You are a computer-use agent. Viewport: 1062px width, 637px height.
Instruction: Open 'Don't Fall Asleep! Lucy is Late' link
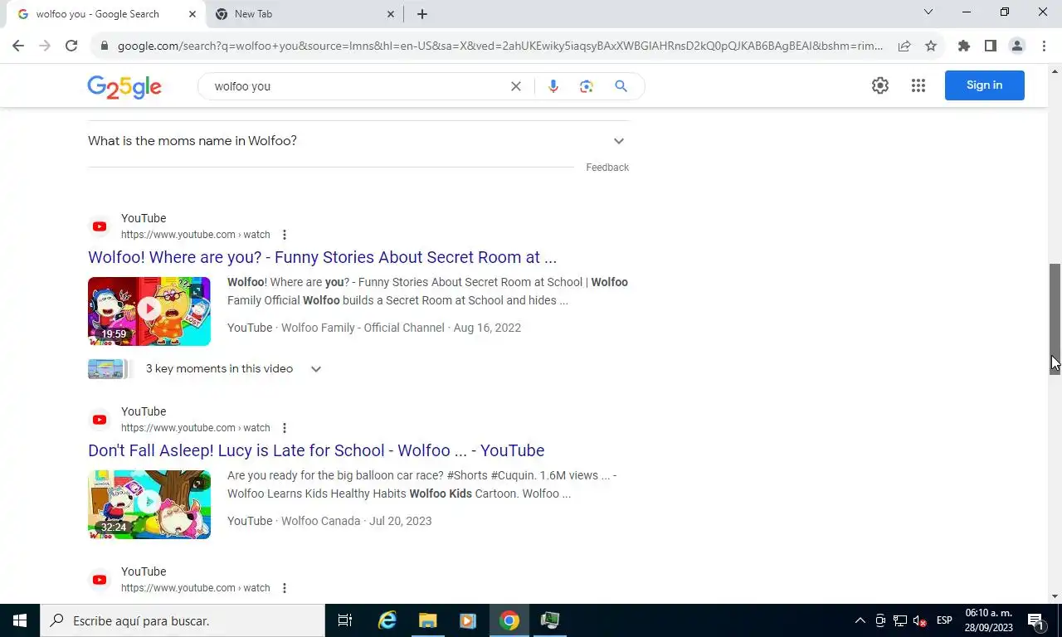click(316, 450)
